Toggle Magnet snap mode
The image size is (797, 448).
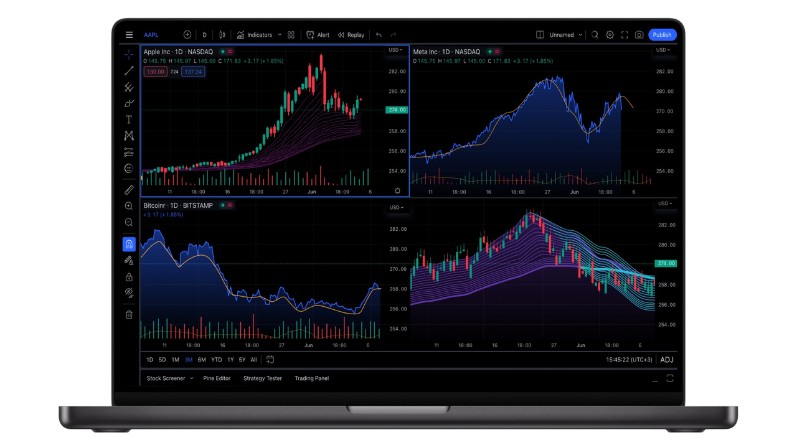point(129,244)
